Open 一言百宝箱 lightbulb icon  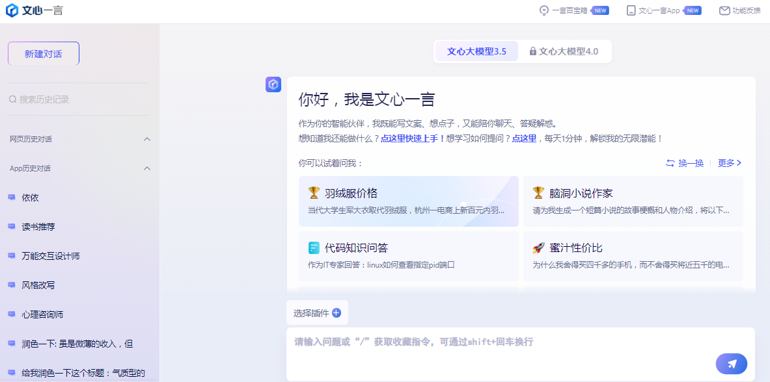[543, 11]
